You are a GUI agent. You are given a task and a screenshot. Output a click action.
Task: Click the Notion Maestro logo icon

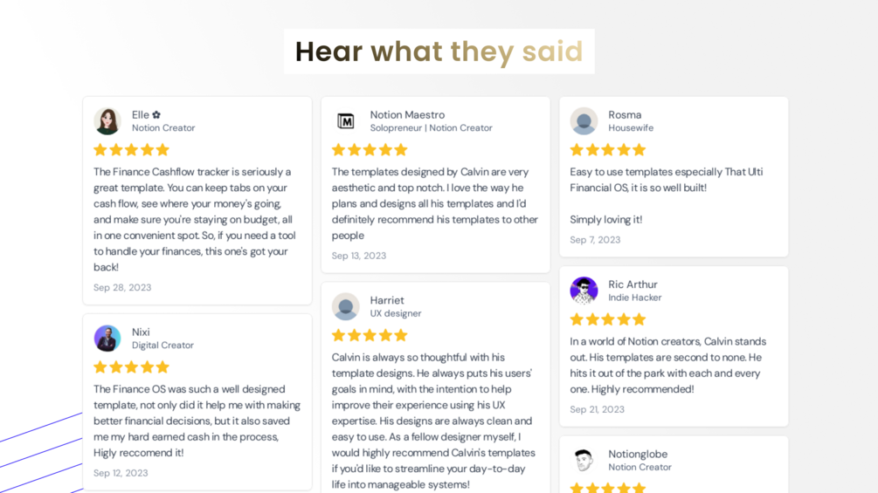pyautogui.click(x=345, y=121)
